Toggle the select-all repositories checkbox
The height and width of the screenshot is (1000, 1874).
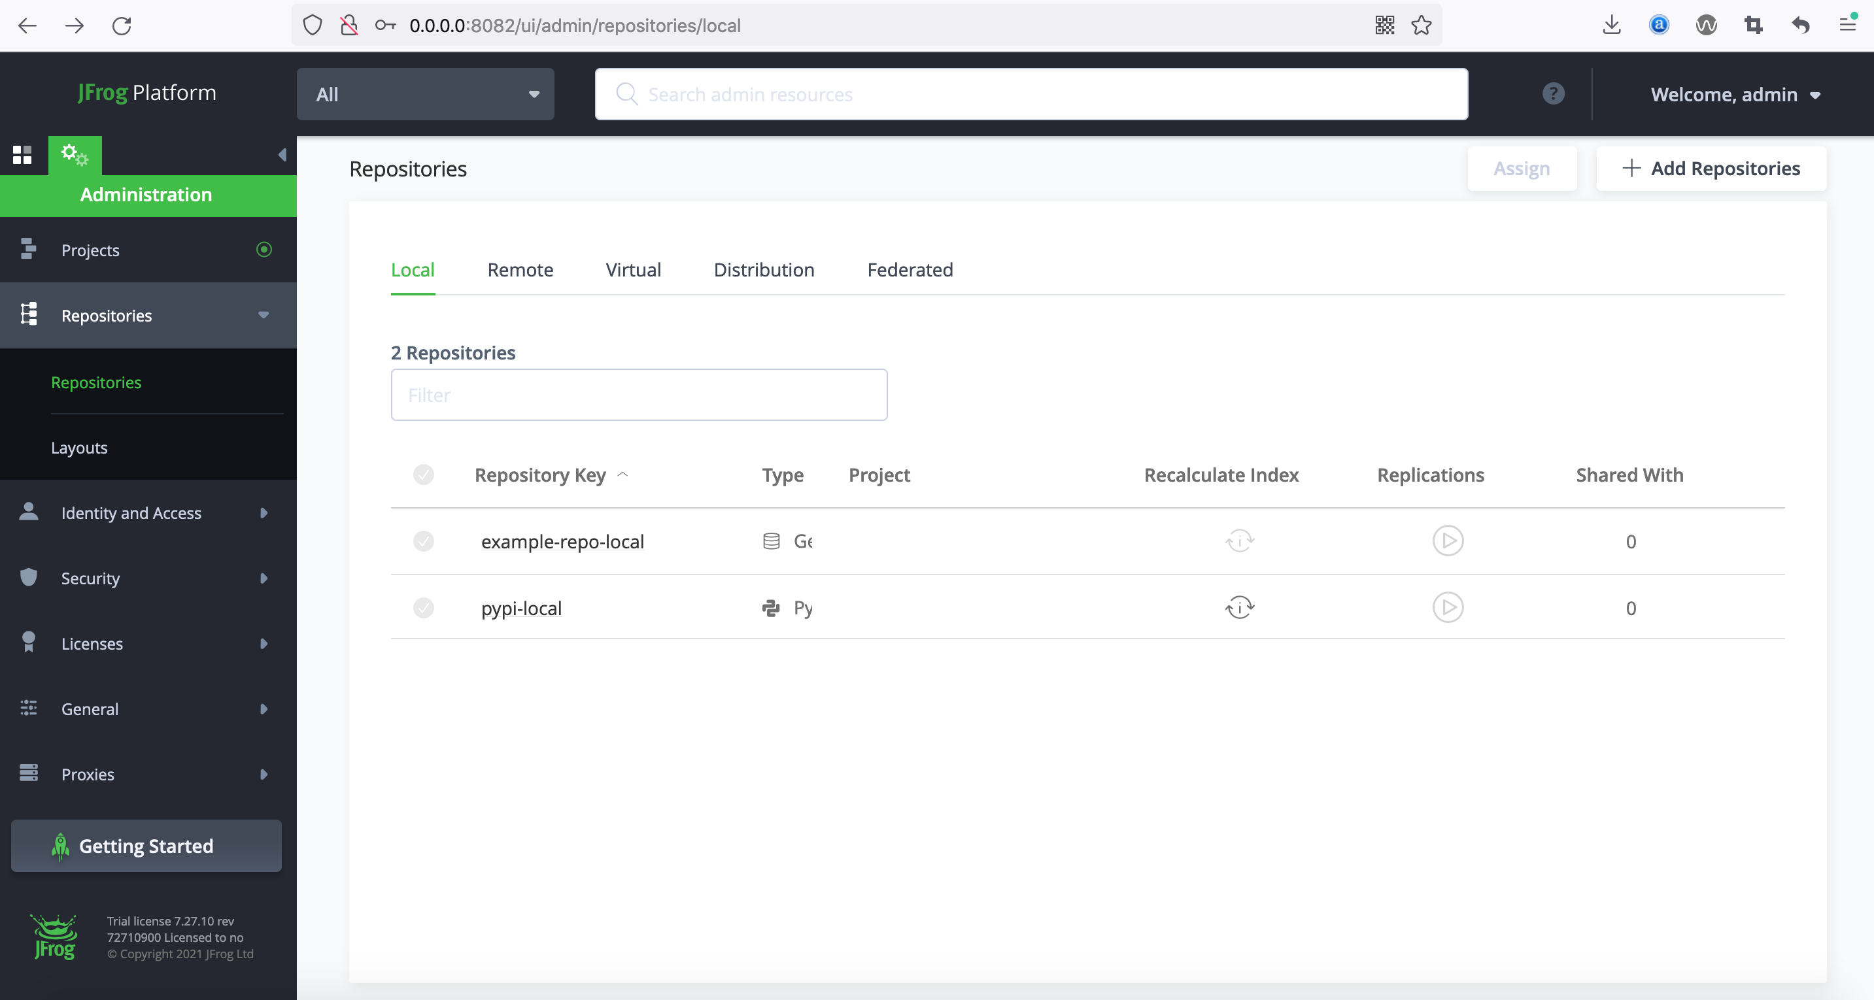[x=424, y=475]
